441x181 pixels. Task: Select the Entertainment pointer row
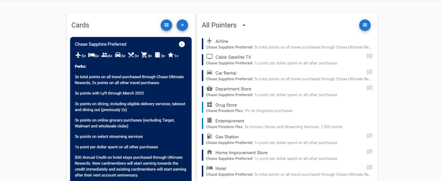pos(288,123)
